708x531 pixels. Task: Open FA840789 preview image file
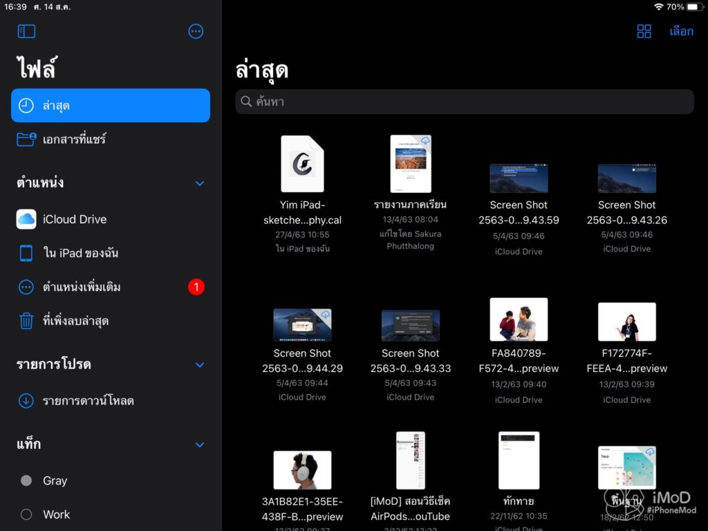tap(519, 319)
